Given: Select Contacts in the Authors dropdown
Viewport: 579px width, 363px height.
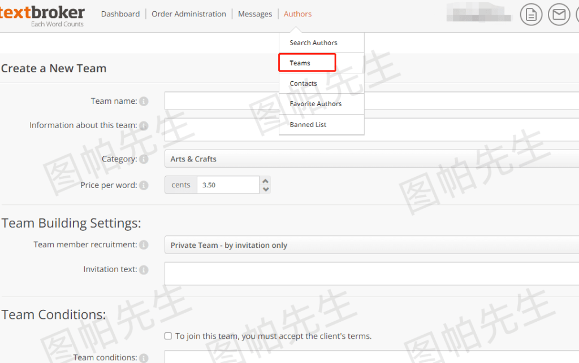Looking at the screenshot, I should click(x=322, y=84).
